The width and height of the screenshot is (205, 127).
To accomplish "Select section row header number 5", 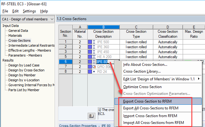I will 66,57.
